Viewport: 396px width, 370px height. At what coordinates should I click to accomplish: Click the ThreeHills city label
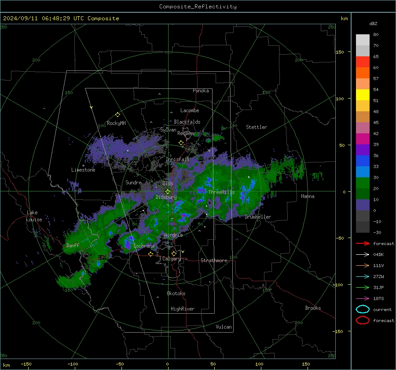click(x=221, y=192)
